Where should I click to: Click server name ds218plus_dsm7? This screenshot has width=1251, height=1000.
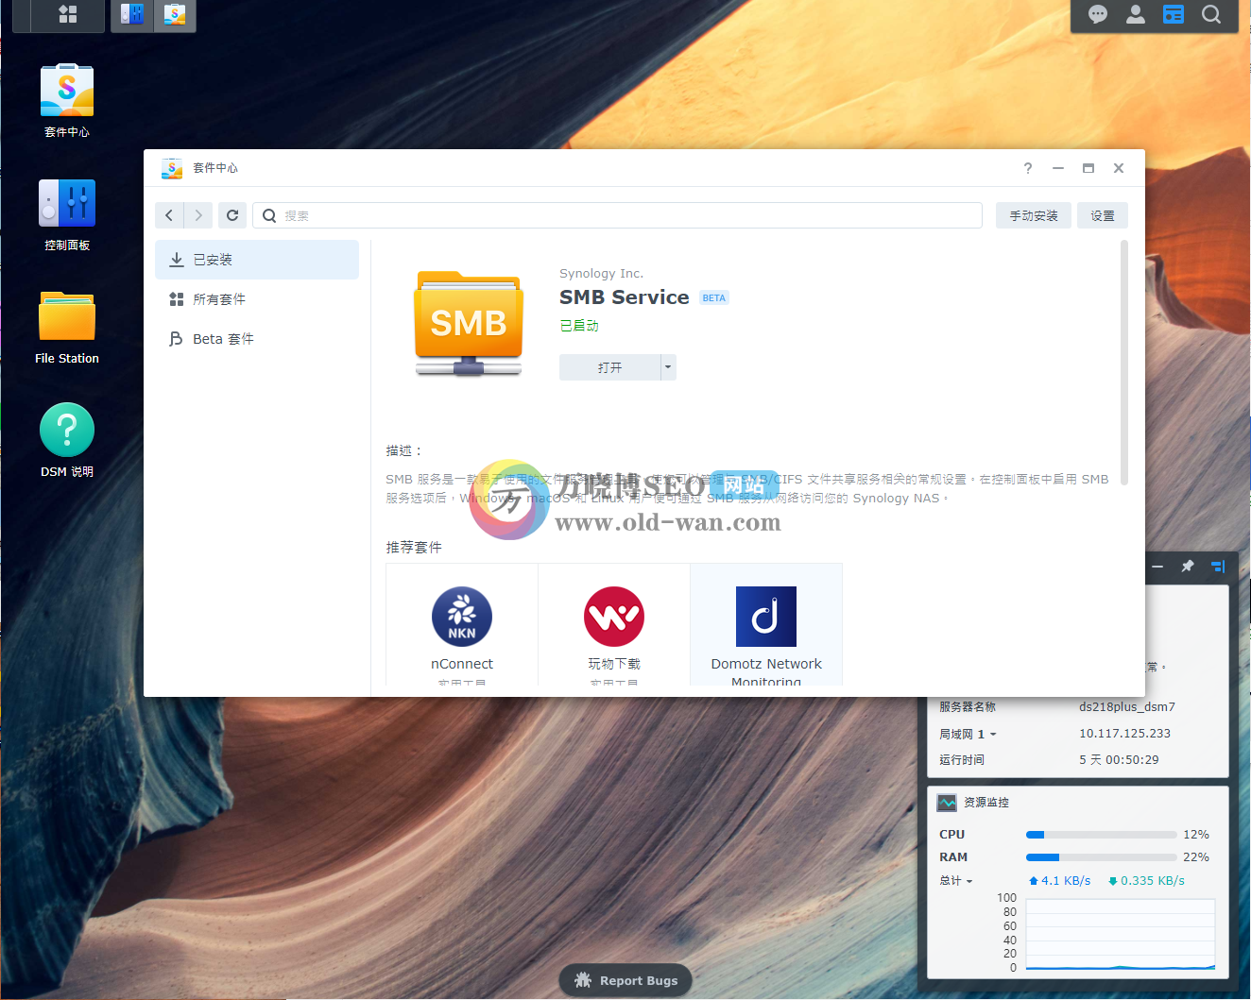[1127, 707]
